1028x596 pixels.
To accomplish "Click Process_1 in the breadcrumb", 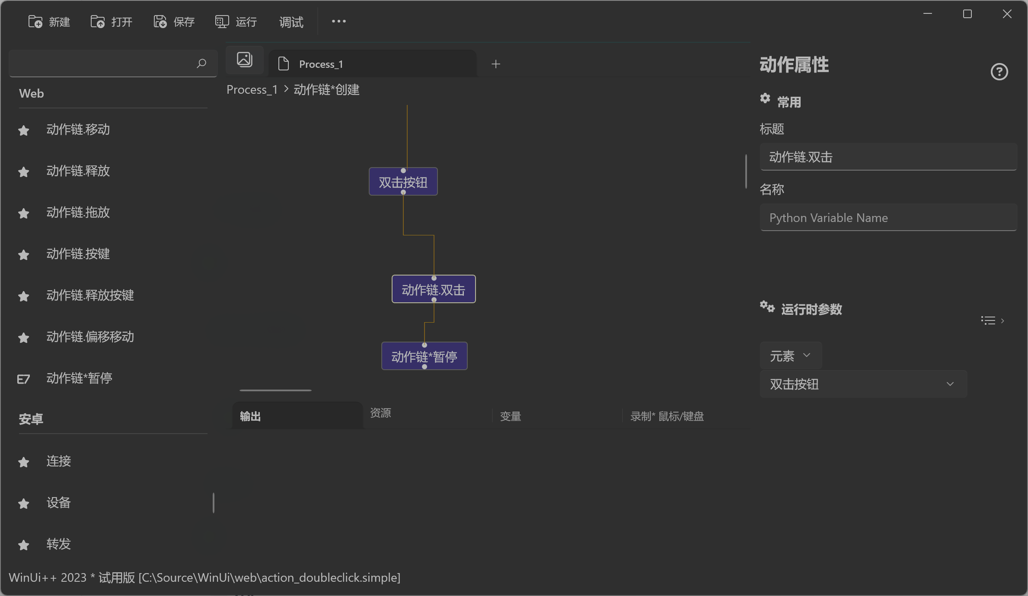I will [252, 90].
